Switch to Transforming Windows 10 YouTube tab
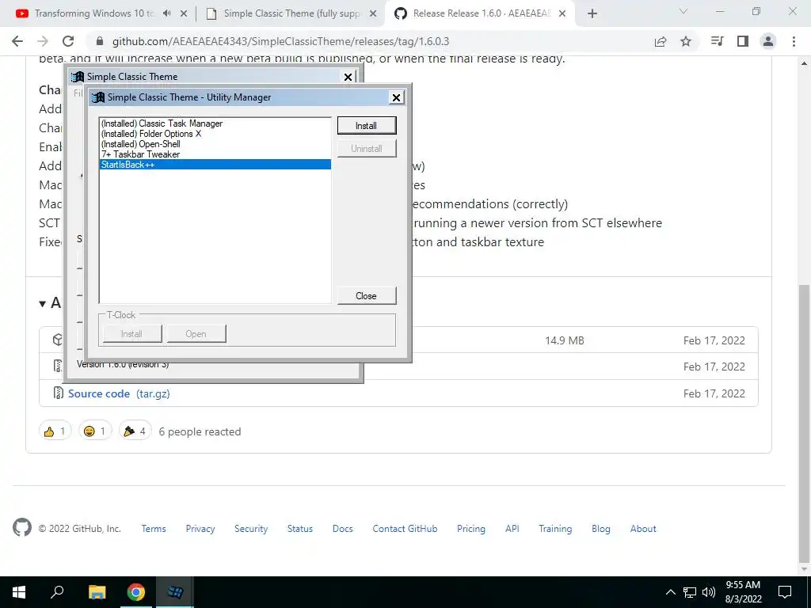 pos(95,13)
